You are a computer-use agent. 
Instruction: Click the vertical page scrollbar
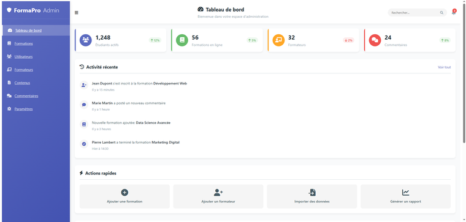(x=464, y=71)
